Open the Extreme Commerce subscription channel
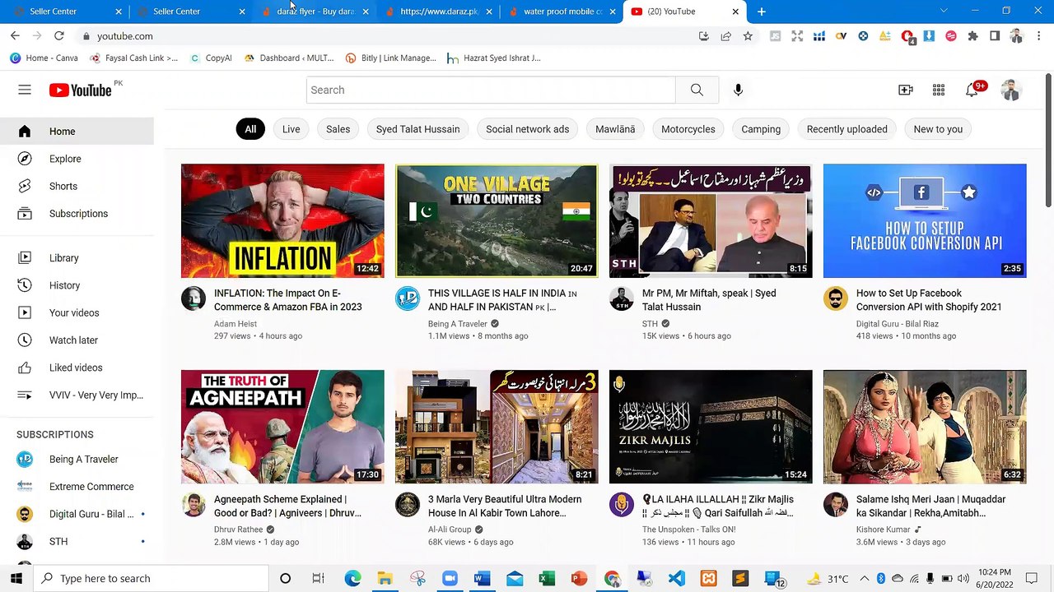1054x592 pixels. tap(77, 487)
